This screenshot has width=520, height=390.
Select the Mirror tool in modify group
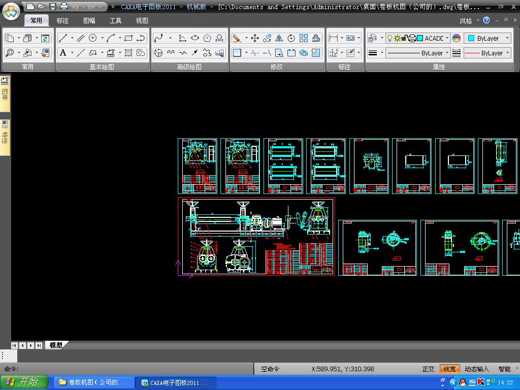point(279,38)
